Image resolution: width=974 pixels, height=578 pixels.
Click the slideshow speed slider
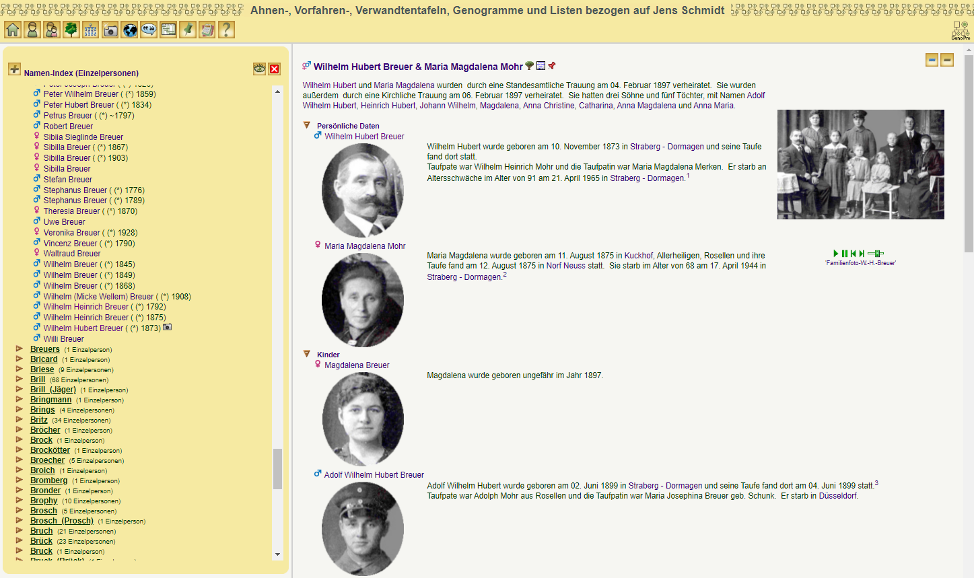875,254
